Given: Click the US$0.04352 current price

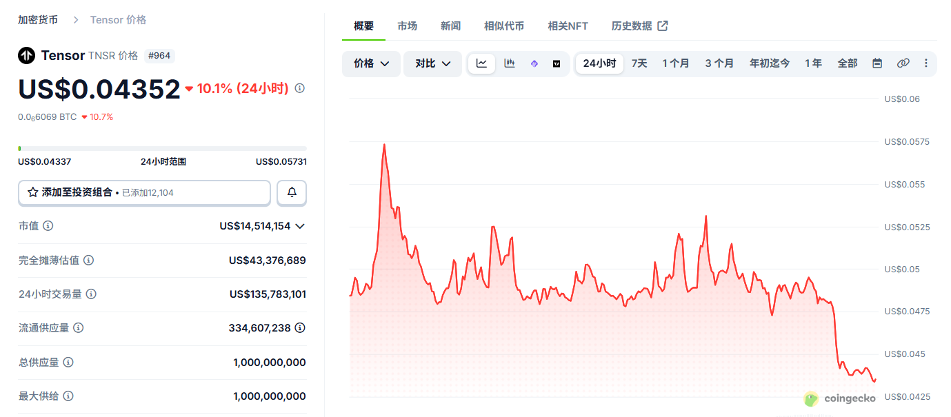Looking at the screenshot, I should coord(99,90).
